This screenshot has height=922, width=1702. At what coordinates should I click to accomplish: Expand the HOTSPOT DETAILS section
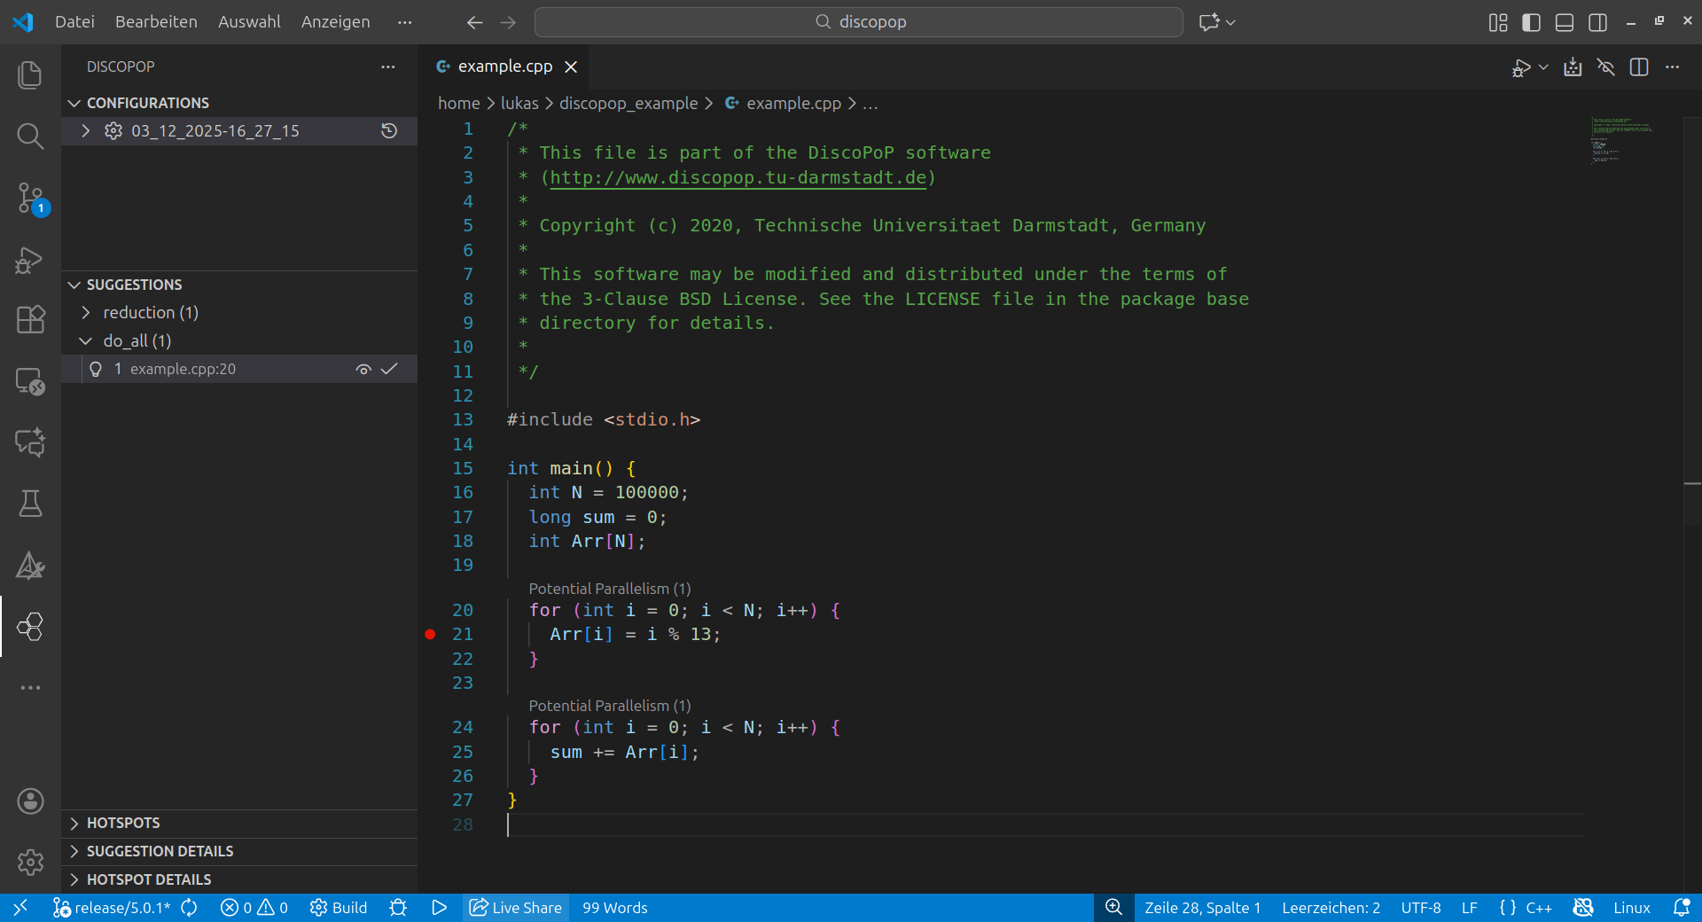[x=239, y=879]
